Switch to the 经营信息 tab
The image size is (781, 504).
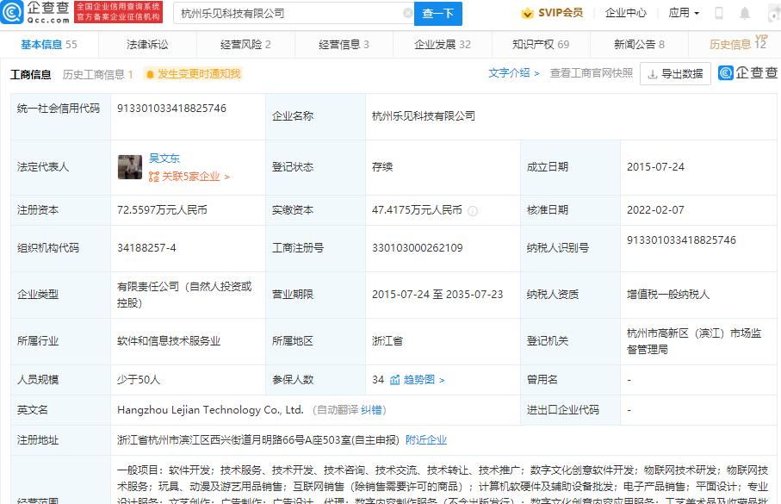(x=344, y=44)
